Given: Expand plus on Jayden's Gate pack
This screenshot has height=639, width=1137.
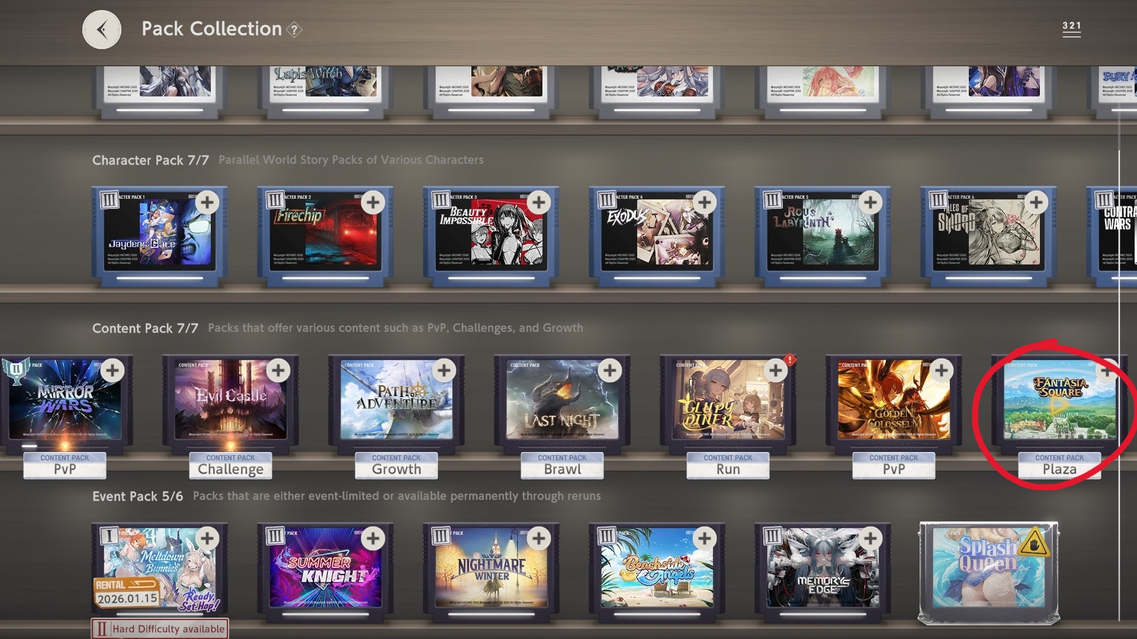Looking at the screenshot, I should (x=207, y=202).
